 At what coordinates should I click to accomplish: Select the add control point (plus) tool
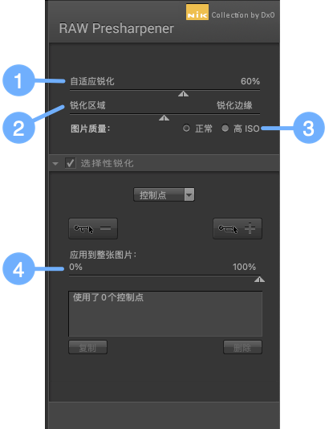(238, 228)
